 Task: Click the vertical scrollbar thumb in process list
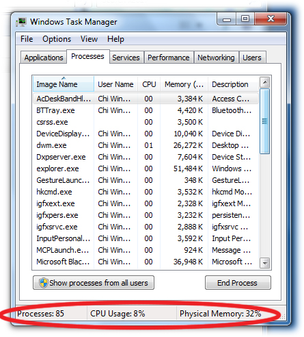265,121
